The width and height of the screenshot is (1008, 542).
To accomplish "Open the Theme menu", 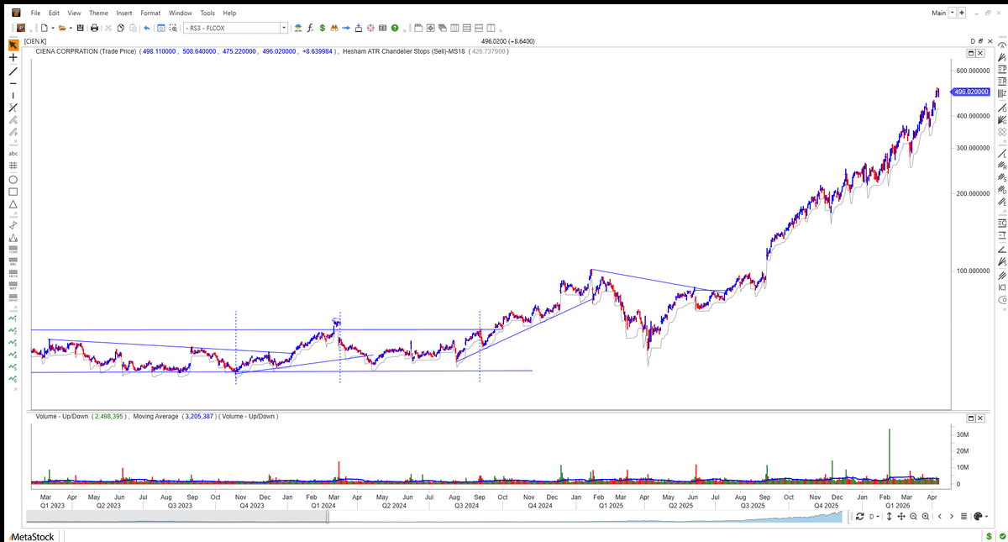I will click(98, 13).
